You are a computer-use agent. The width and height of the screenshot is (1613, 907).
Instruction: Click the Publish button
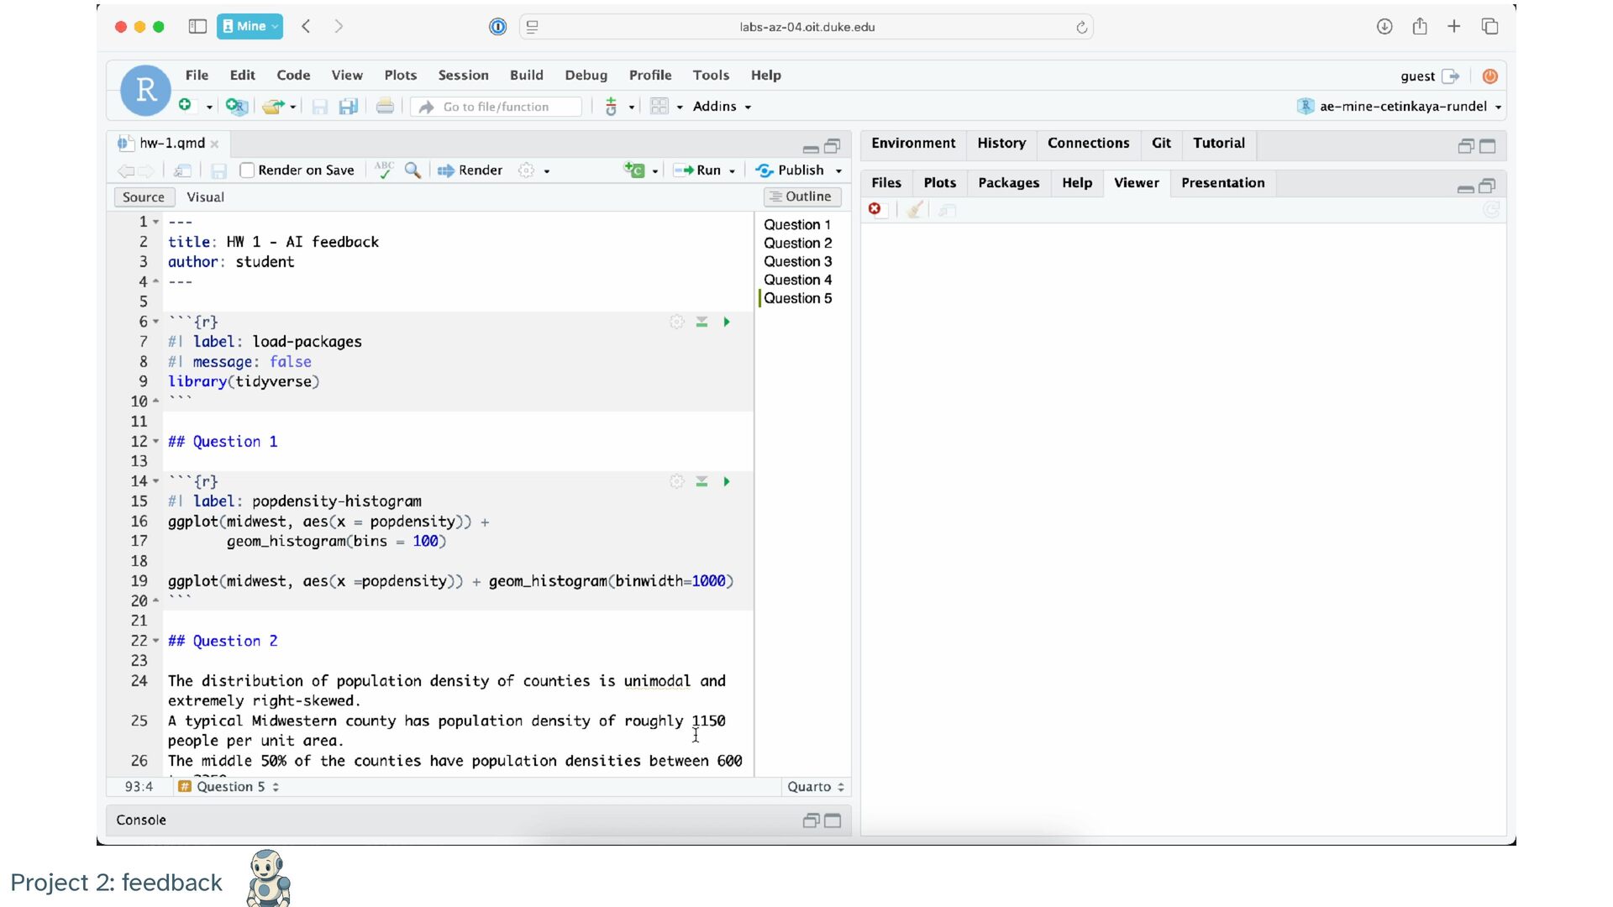coord(790,170)
